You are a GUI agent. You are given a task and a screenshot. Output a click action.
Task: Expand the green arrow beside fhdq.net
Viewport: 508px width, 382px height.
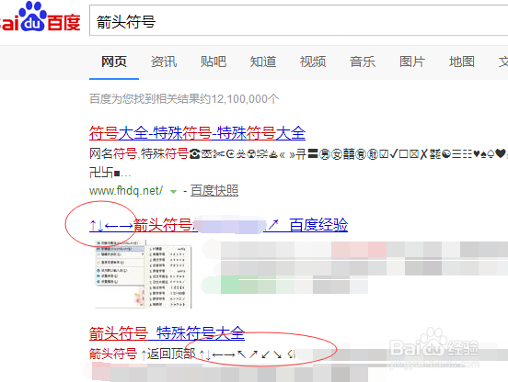click(173, 192)
